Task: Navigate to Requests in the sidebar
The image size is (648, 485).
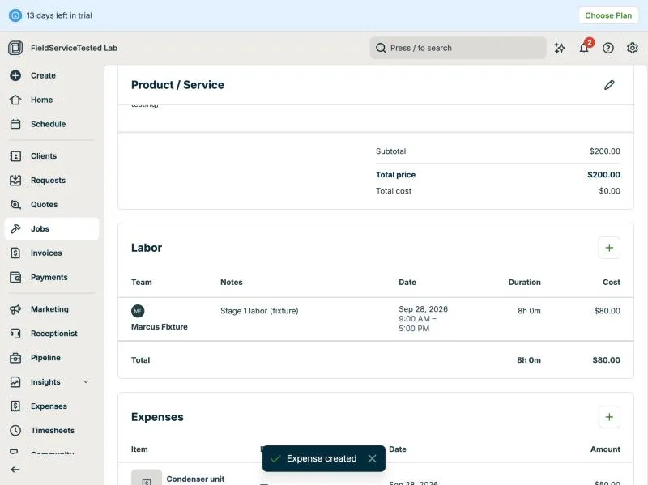Action: pyautogui.click(x=52, y=180)
